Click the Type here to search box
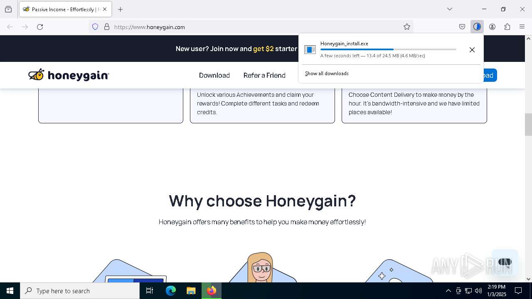This screenshot has height=299, width=532. (80, 291)
